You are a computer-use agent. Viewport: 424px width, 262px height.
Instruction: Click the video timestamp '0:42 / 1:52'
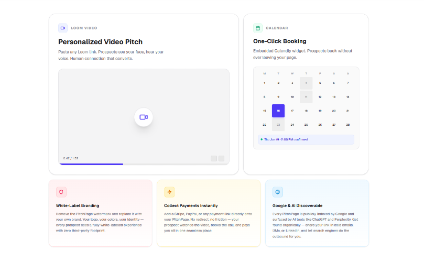(71, 158)
